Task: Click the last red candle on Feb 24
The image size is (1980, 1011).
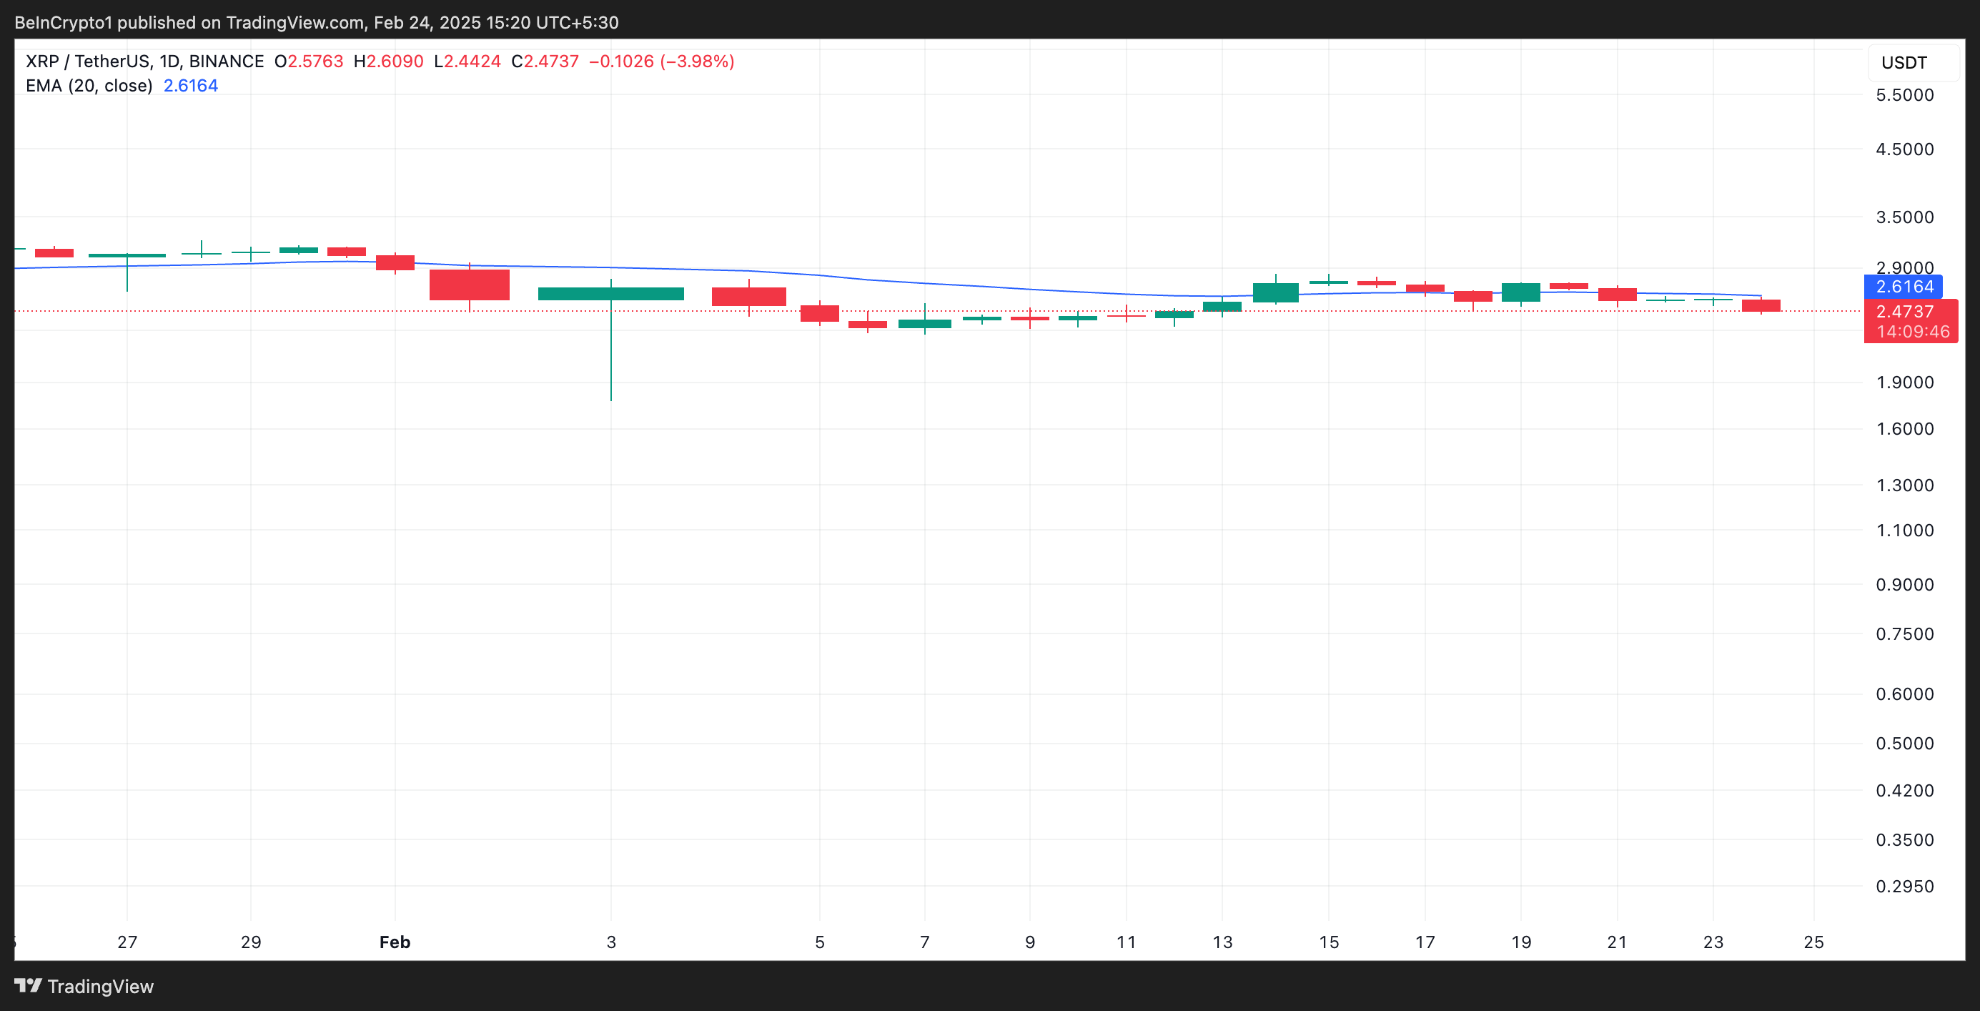Action: (x=1760, y=305)
